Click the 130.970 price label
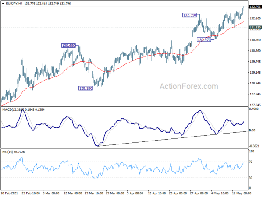The image size is (263, 197). (x=204, y=40)
